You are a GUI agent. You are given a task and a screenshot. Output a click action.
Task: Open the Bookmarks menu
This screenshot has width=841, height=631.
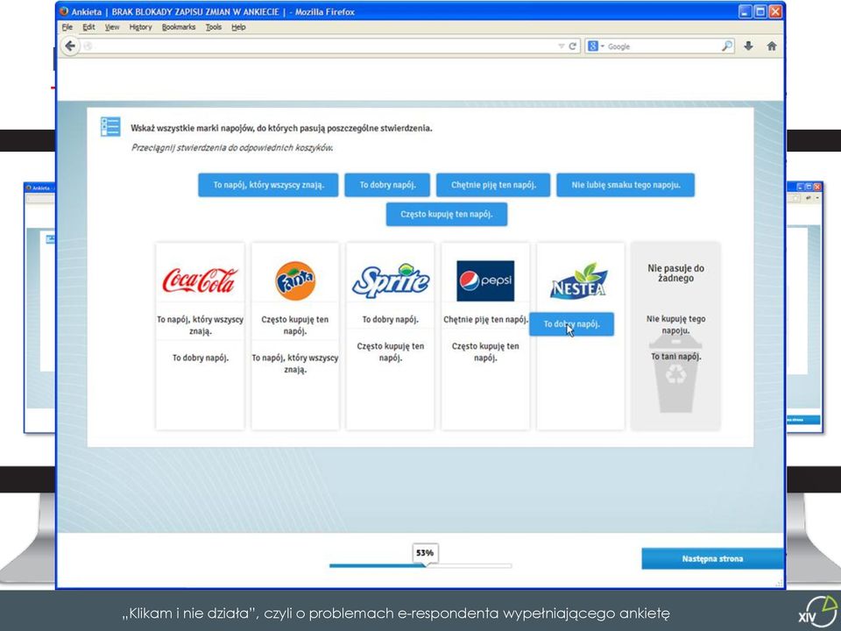point(179,27)
